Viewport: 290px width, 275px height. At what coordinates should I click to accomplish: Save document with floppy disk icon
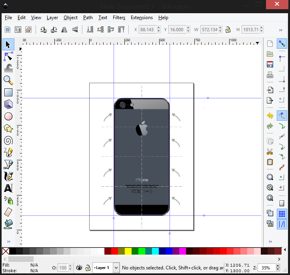(x=270, y=64)
